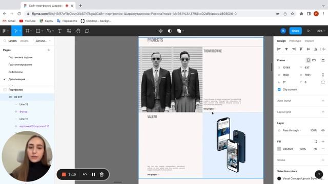Click the Resize to fit icon
This screenshot has height=184, width=328.
coord(323,60)
